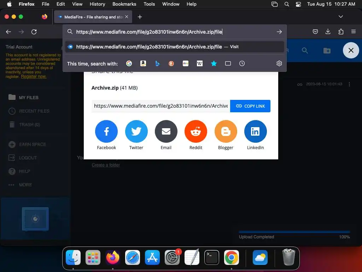Click the Go arrow in the address bar
This screenshot has height=272, width=362.
[279, 32]
